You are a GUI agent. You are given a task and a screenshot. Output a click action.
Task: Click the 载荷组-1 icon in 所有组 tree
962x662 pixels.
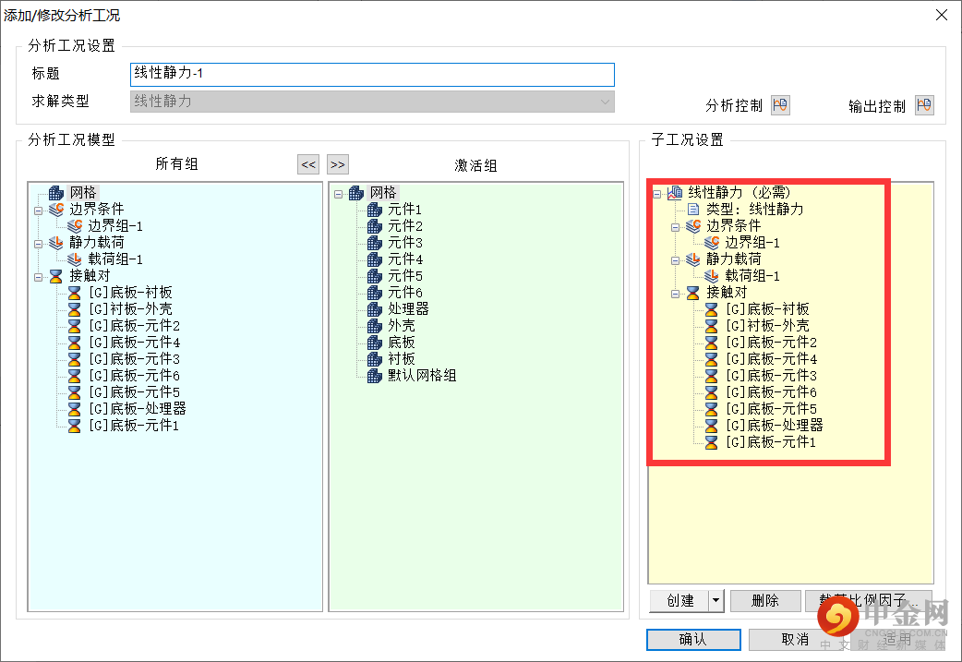[74, 259]
